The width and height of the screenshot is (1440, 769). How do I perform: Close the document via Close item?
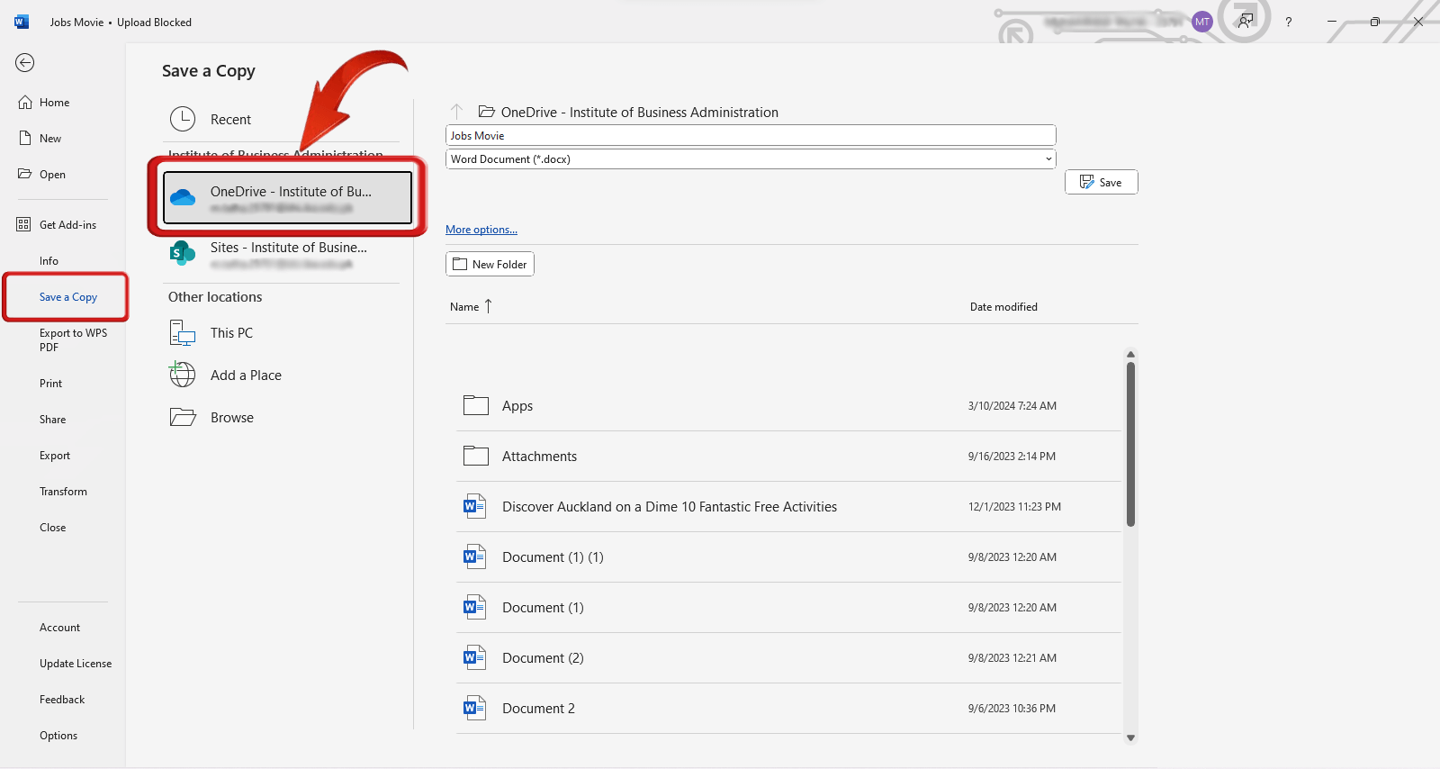(53, 528)
